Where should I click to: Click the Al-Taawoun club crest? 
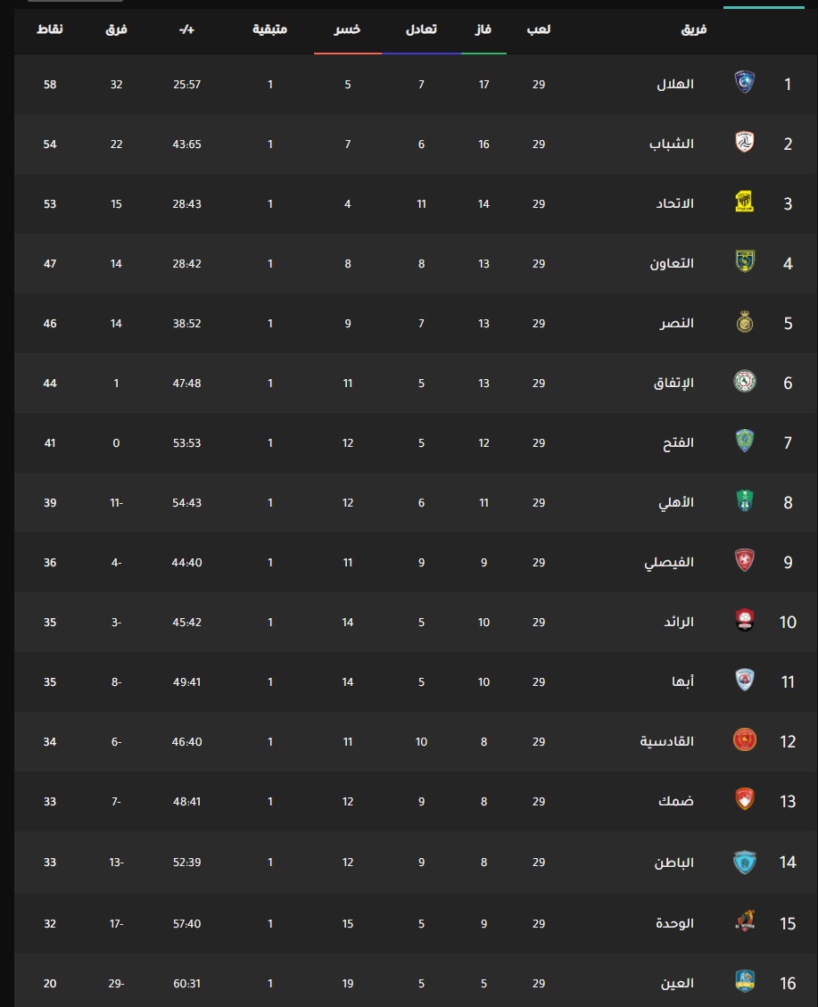click(x=744, y=261)
